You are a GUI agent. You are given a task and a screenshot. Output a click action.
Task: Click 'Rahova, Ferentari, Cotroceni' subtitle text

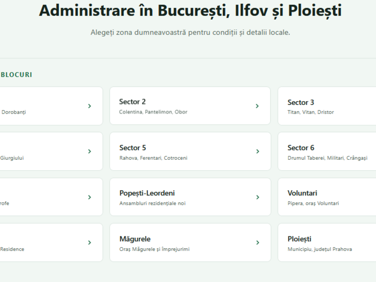pyautogui.click(x=154, y=158)
